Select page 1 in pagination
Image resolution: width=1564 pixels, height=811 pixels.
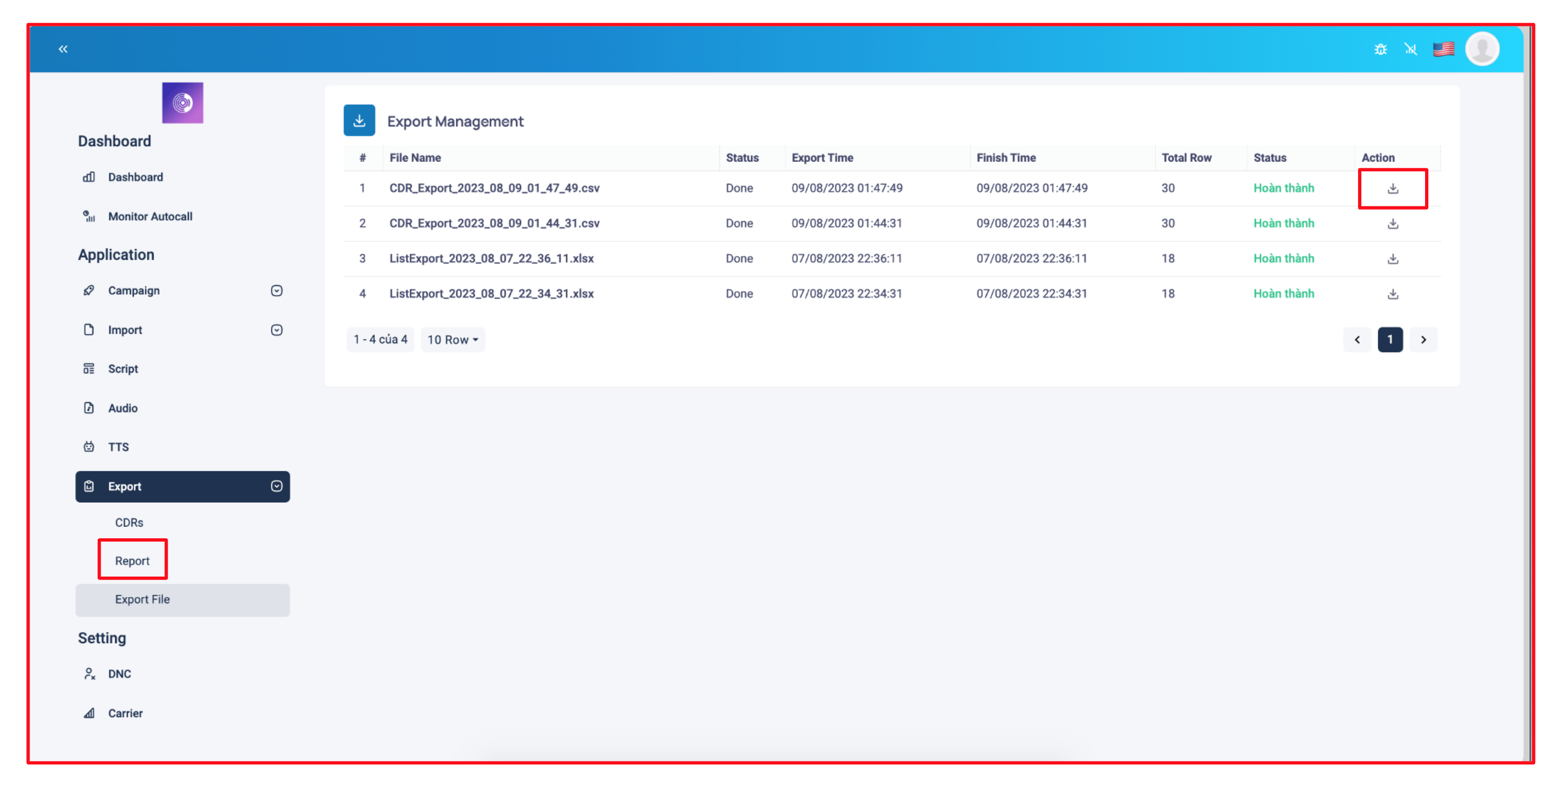tap(1389, 340)
